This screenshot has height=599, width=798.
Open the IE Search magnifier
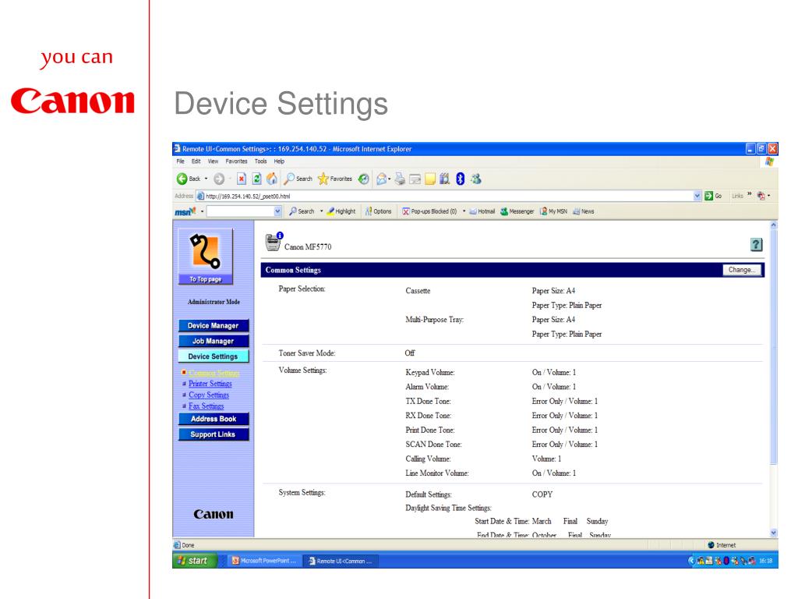tap(298, 179)
